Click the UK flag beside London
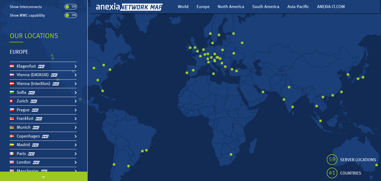 click(x=12, y=162)
